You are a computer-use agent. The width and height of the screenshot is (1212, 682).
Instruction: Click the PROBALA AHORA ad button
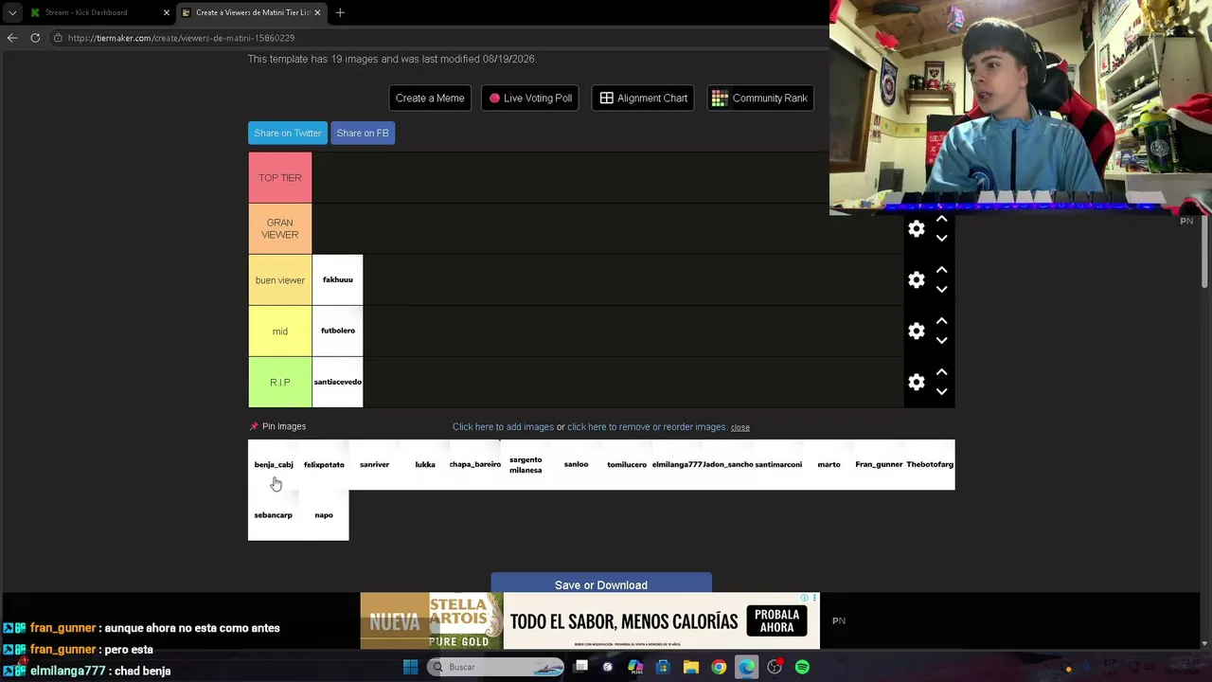[x=776, y=621]
